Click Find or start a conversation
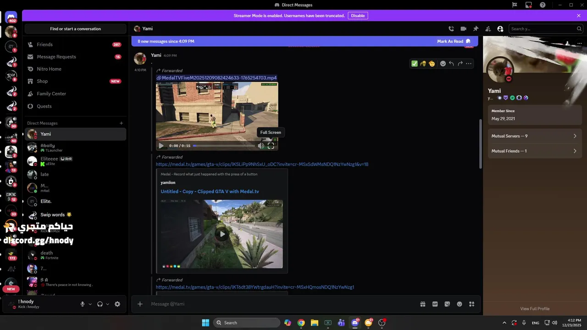587x330 pixels. [76, 28]
